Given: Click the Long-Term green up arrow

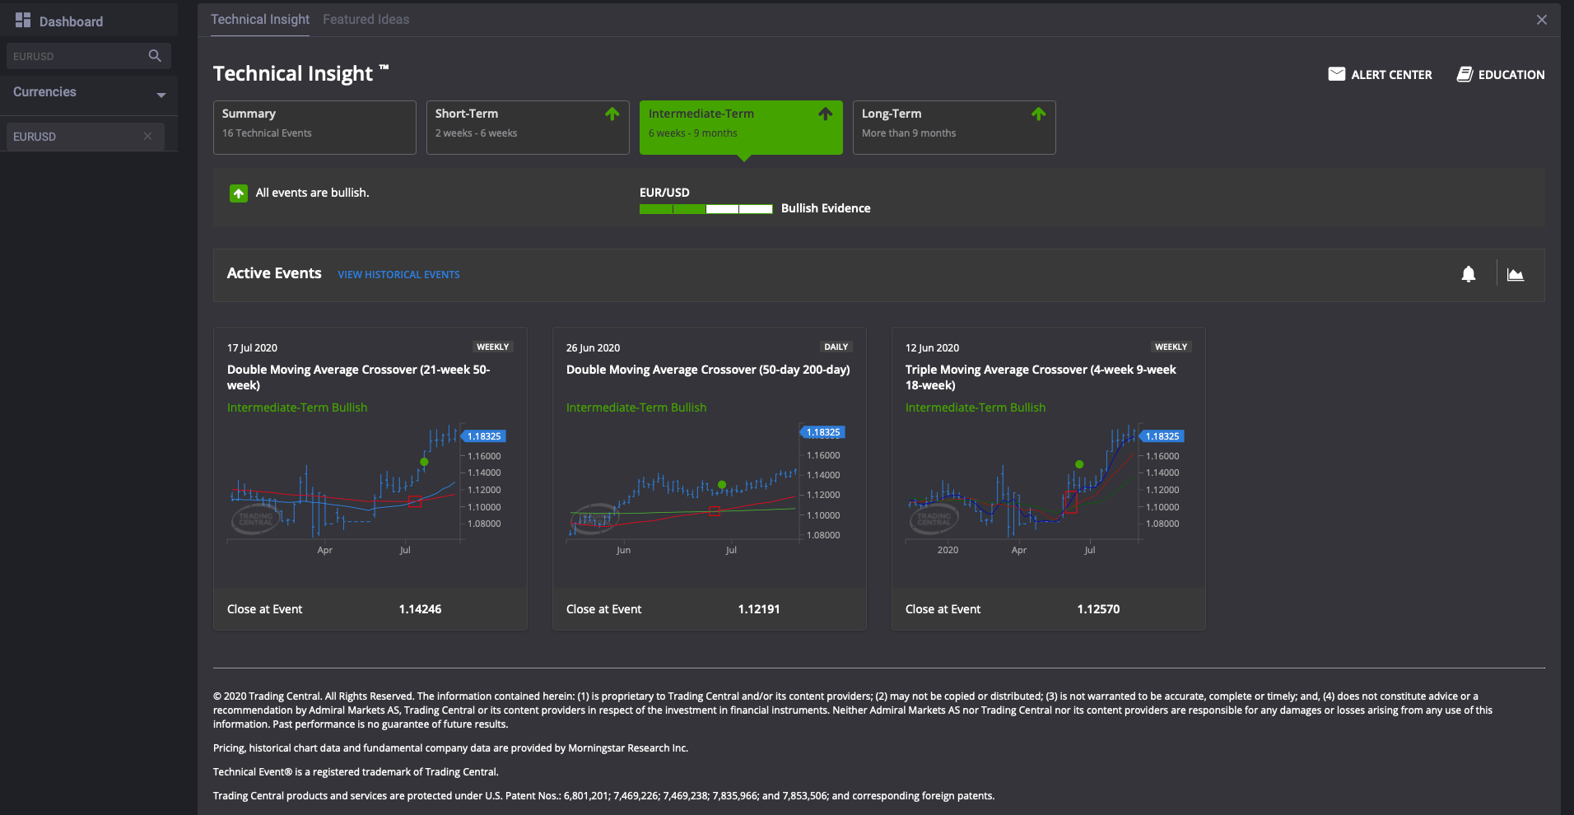Looking at the screenshot, I should (x=1039, y=114).
